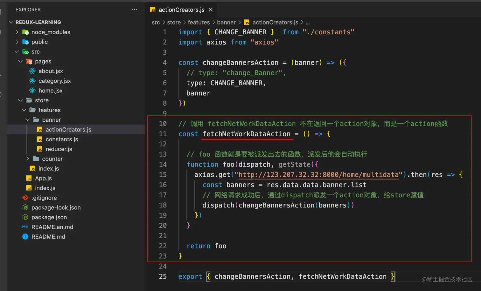
Task: Close the actionCreators.js editor tab
Action: [211, 10]
